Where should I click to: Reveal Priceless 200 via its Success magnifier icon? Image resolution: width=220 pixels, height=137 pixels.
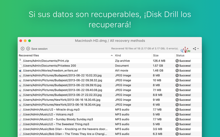177,65
